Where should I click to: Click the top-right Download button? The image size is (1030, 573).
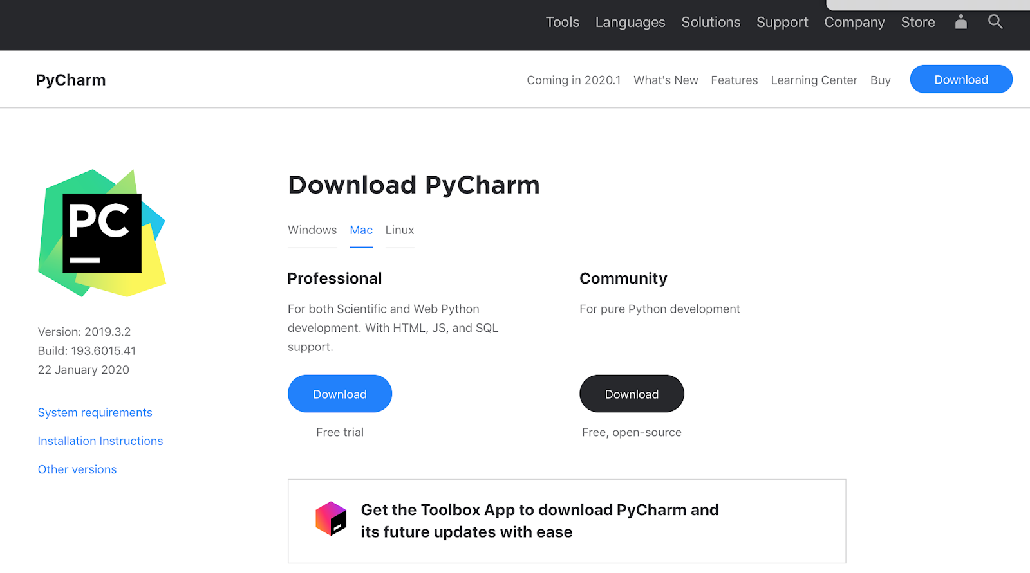click(960, 79)
